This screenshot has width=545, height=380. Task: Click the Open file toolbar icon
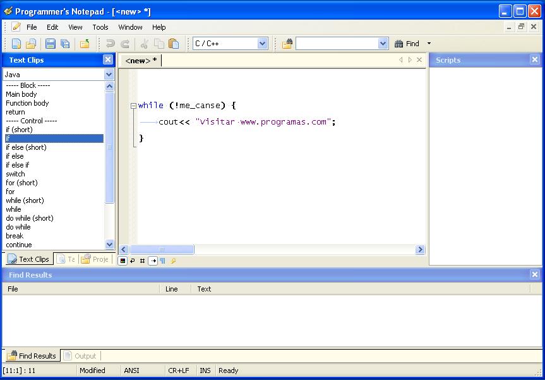click(x=30, y=44)
